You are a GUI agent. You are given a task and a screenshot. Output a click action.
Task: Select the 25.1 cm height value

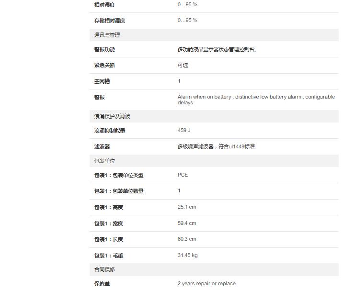pos(187,207)
